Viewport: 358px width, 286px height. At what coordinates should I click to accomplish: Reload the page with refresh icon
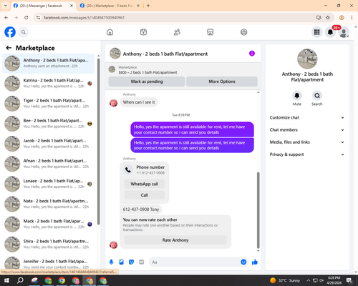point(26,18)
